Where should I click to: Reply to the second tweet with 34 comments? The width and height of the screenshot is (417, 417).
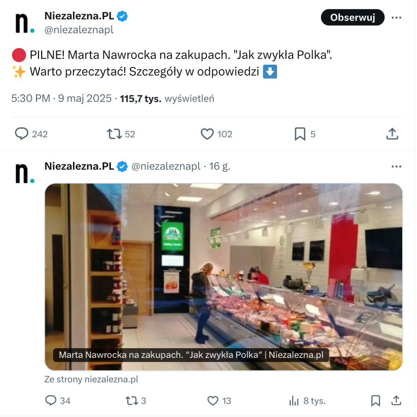[x=58, y=400]
